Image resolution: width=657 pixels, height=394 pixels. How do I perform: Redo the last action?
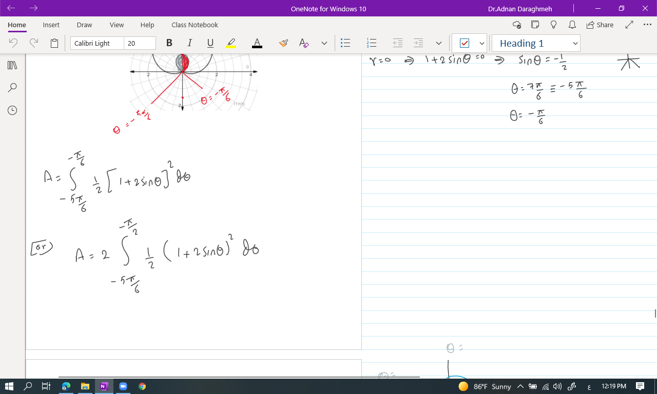pyautogui.click(x=34, y=43)
